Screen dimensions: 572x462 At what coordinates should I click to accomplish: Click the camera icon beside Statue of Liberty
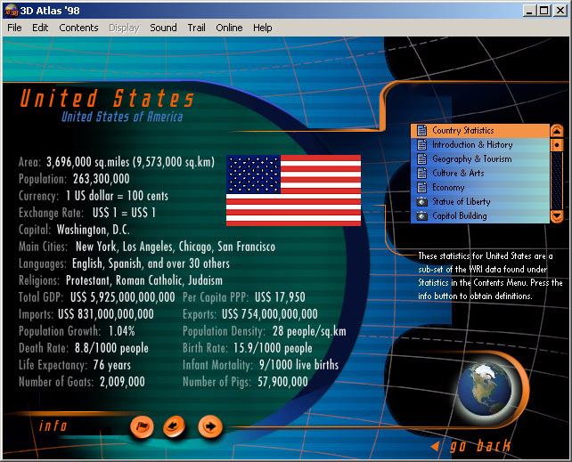pos(421,201)
